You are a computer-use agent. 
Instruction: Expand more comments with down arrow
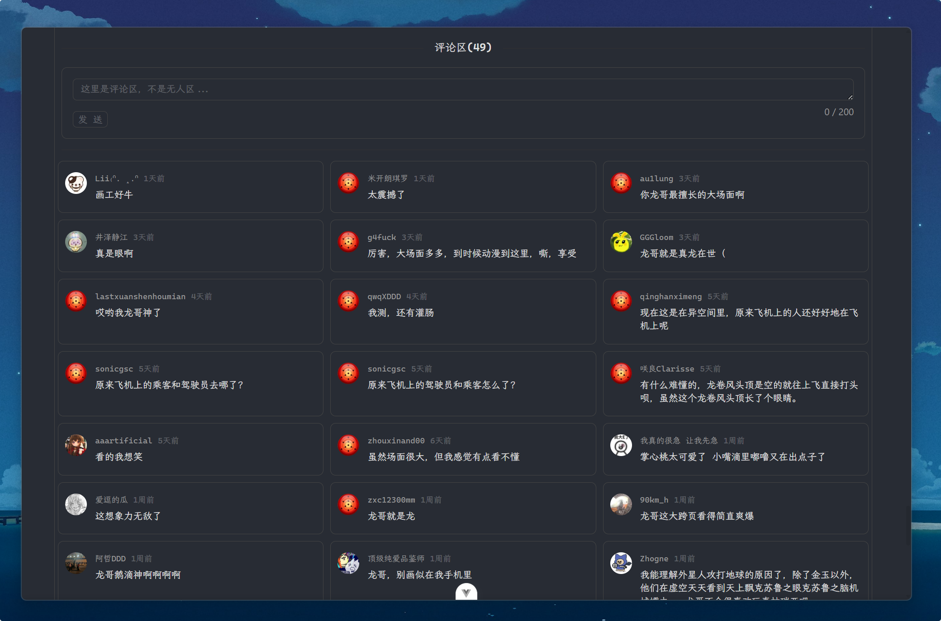click(x=466, y=592)
